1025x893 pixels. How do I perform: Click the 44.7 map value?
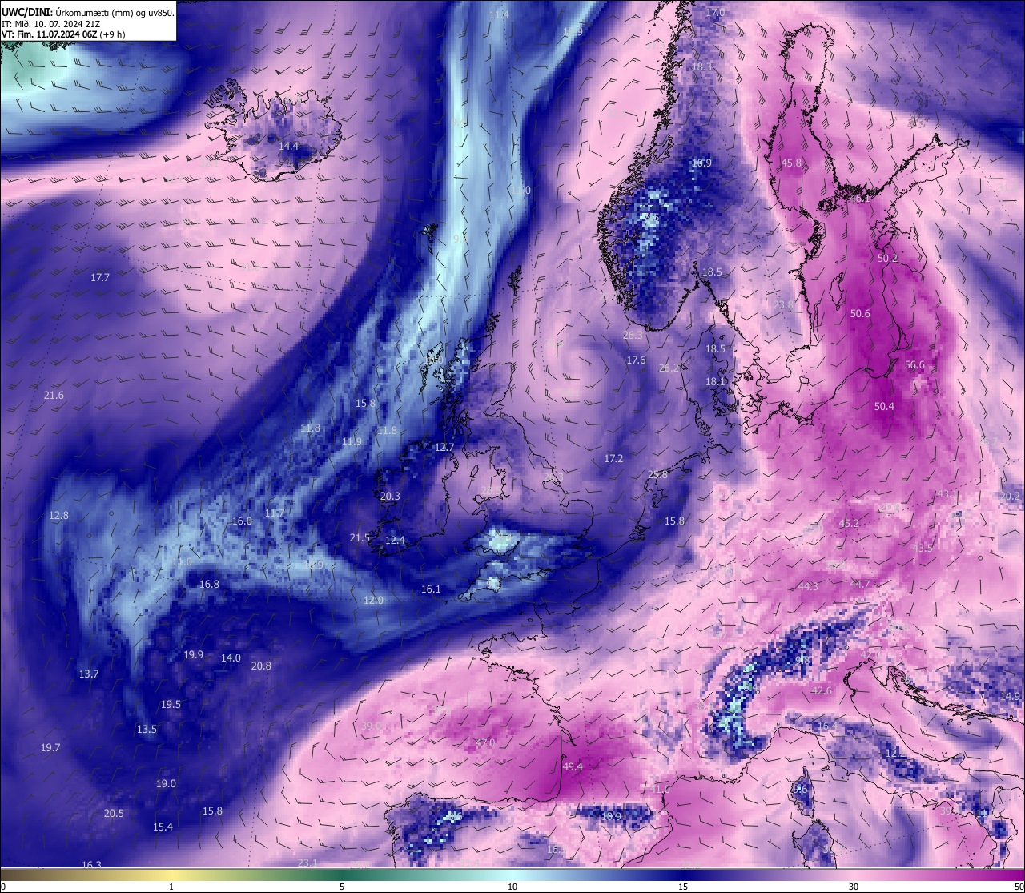(859, 584)
